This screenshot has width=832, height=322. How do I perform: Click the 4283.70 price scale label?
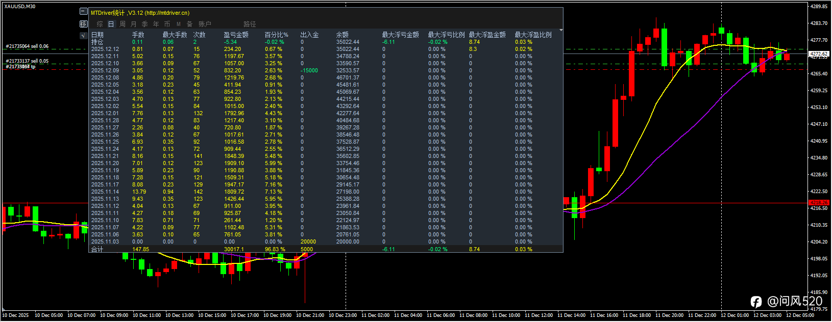point(819,23)
